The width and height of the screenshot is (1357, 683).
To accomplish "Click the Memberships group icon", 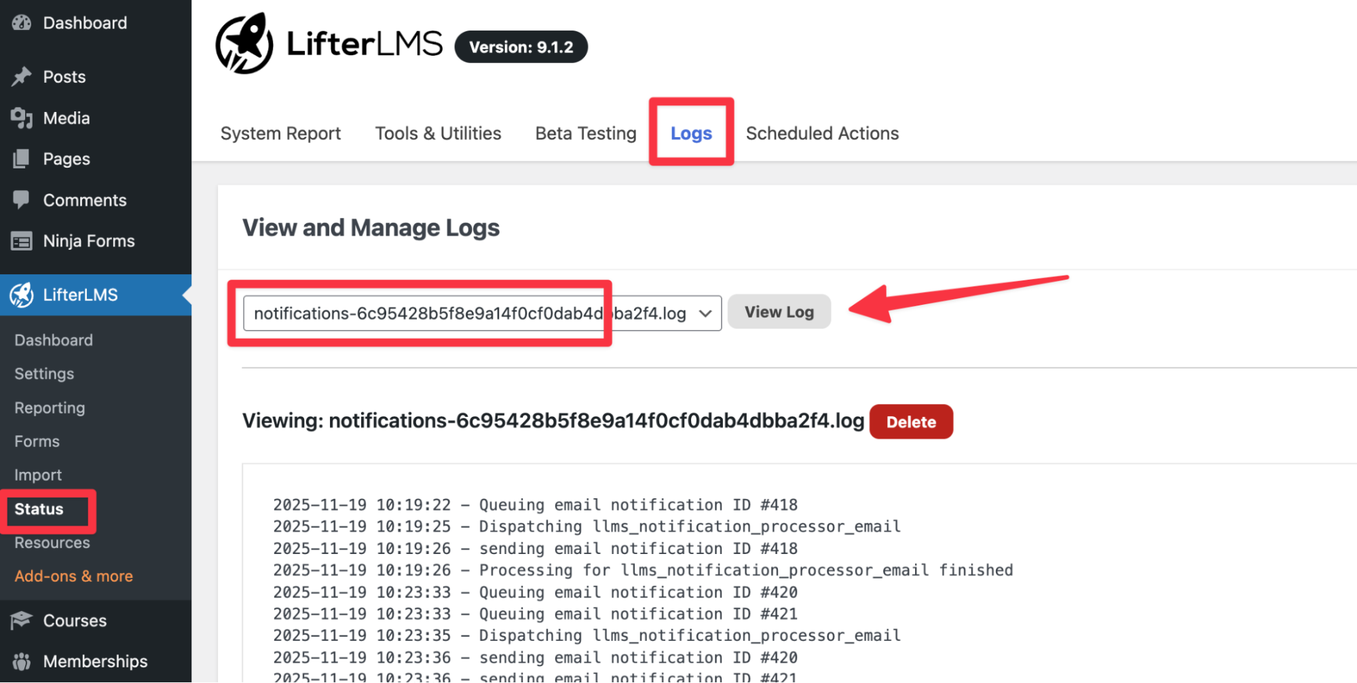I will [22, 661].
